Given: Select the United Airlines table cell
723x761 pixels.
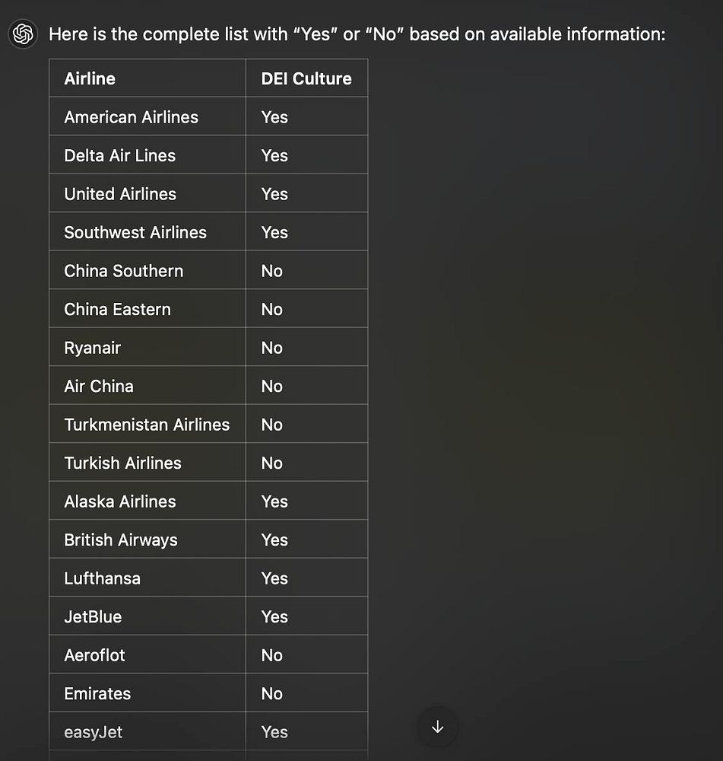Looking at the screenshot, I should [120, 194].
